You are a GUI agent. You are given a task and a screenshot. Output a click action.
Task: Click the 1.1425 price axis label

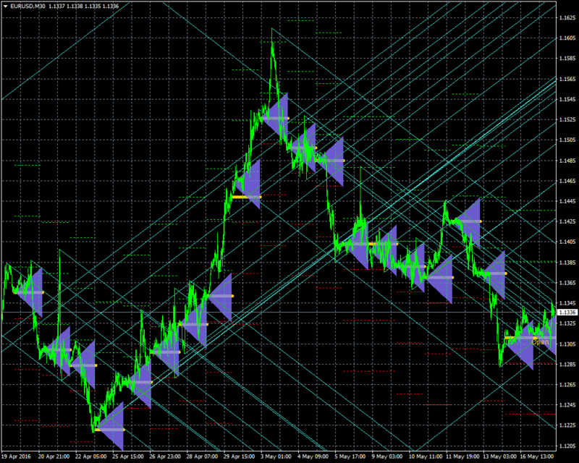point(567,221)
